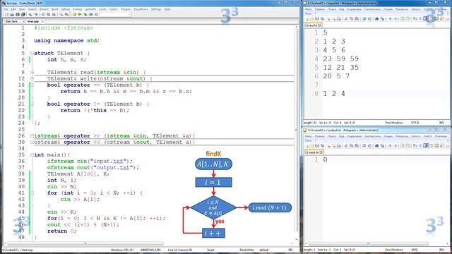Toggle highlighted word wrap button in output.txt Notepad++

(x=426, y=146)
